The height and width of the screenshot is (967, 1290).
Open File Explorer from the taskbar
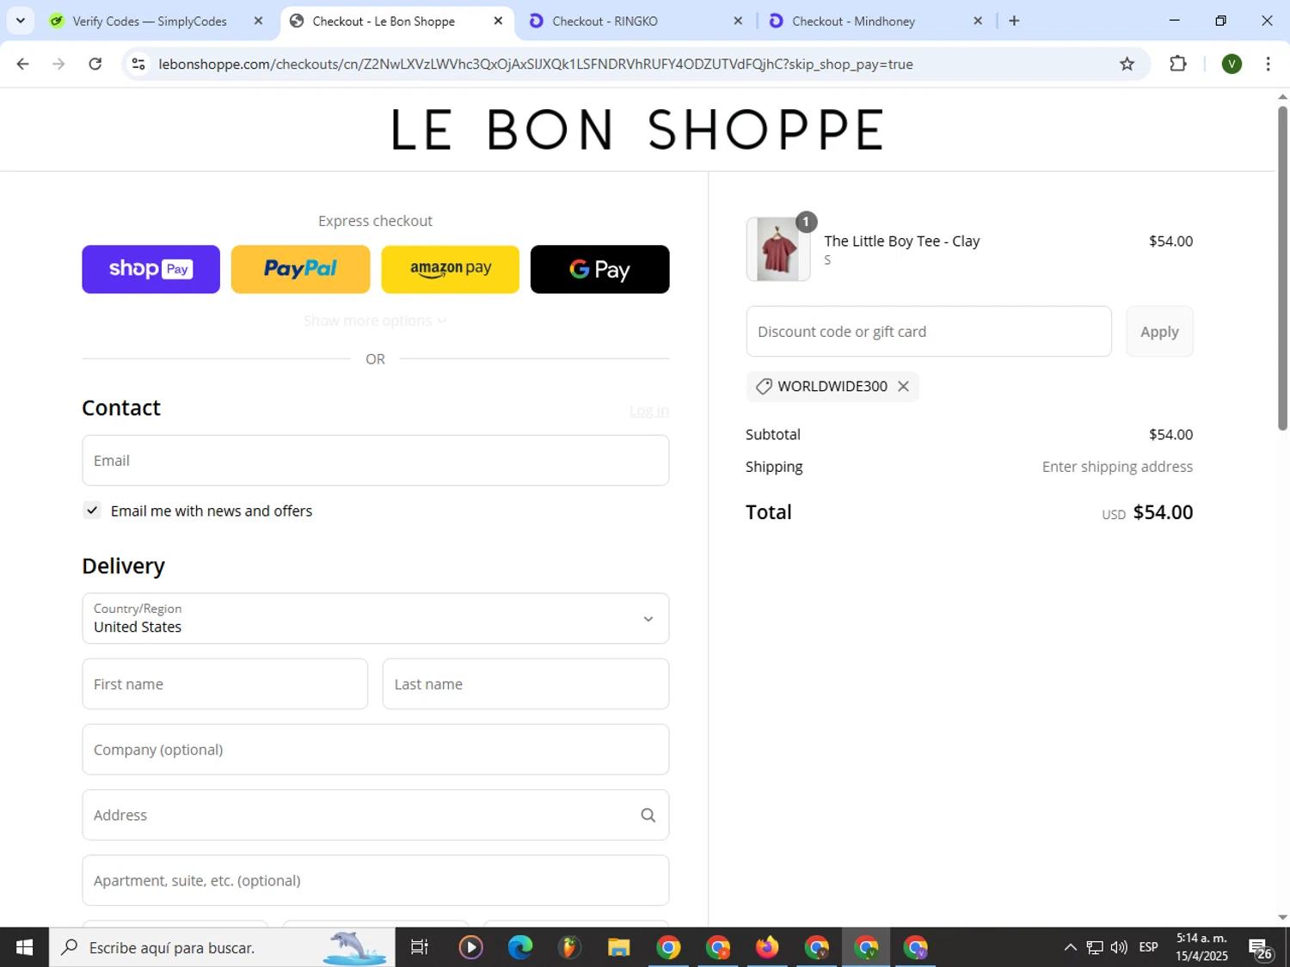(x=619, y=947)
